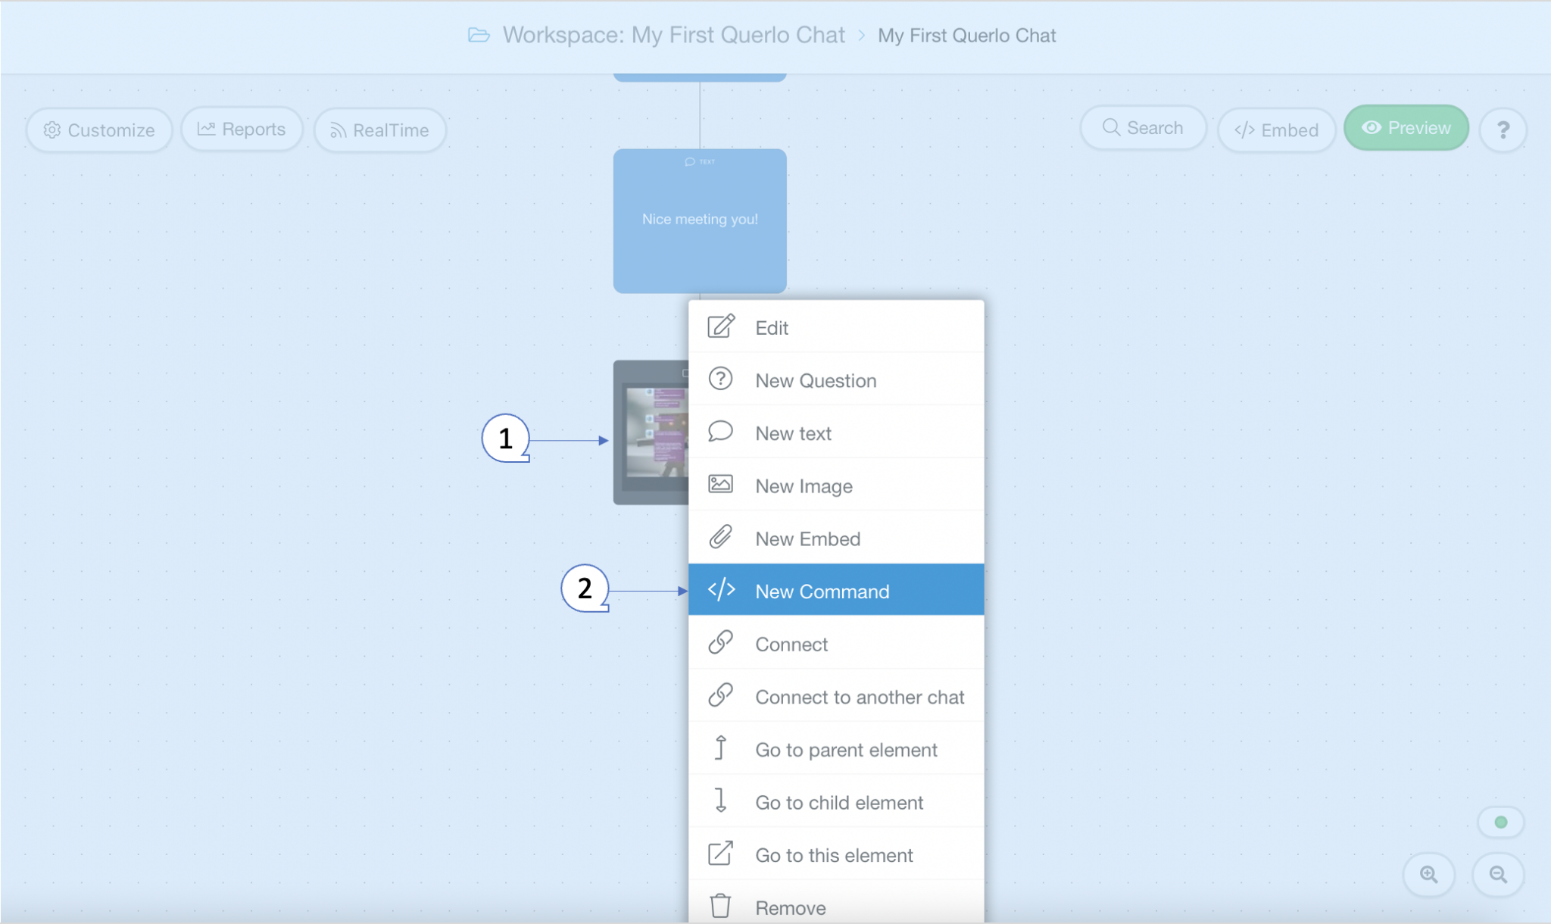Screen dimensions: 1551x924
Task: Click the zoom in magnifier icon
Action: click(1428, 875)
